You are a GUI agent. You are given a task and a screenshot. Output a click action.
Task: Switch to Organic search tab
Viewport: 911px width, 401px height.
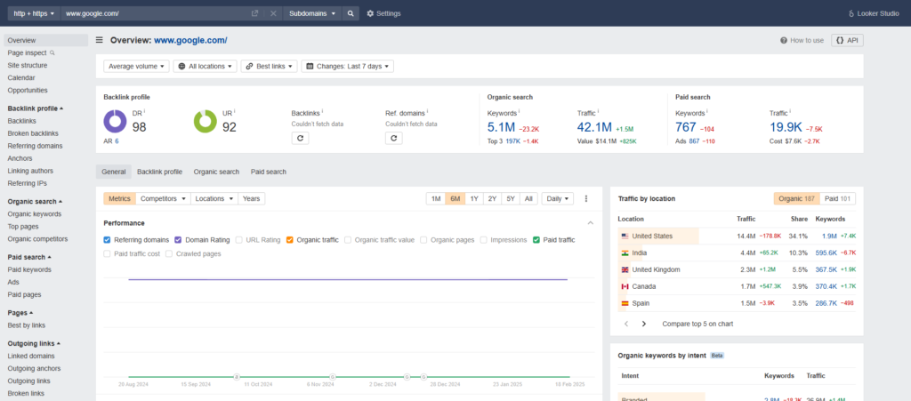[x=216, y=172]
